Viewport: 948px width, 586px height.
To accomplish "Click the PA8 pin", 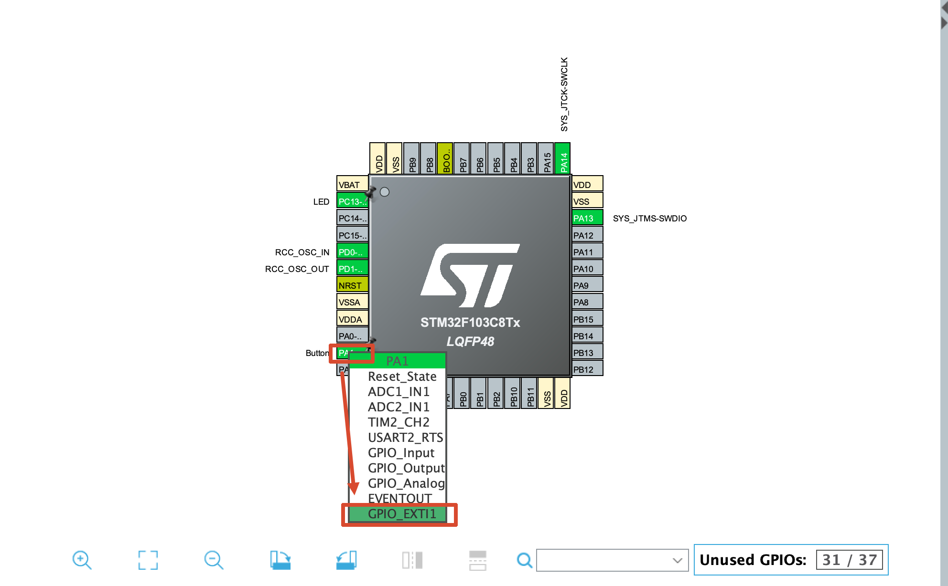I will tap(588, 302).
